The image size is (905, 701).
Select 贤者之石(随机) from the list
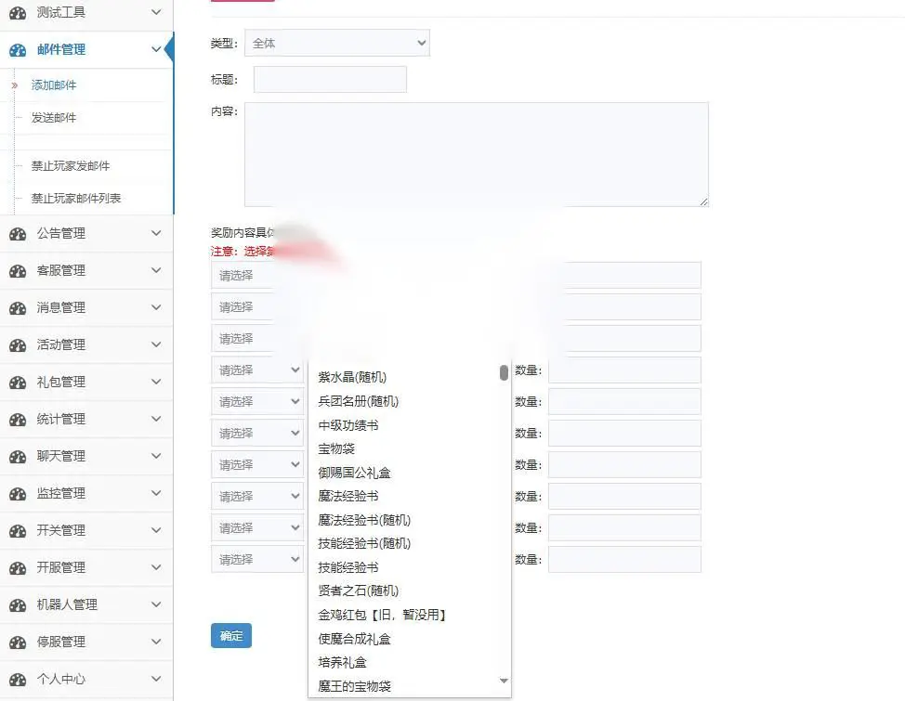[x=359, y=591]
